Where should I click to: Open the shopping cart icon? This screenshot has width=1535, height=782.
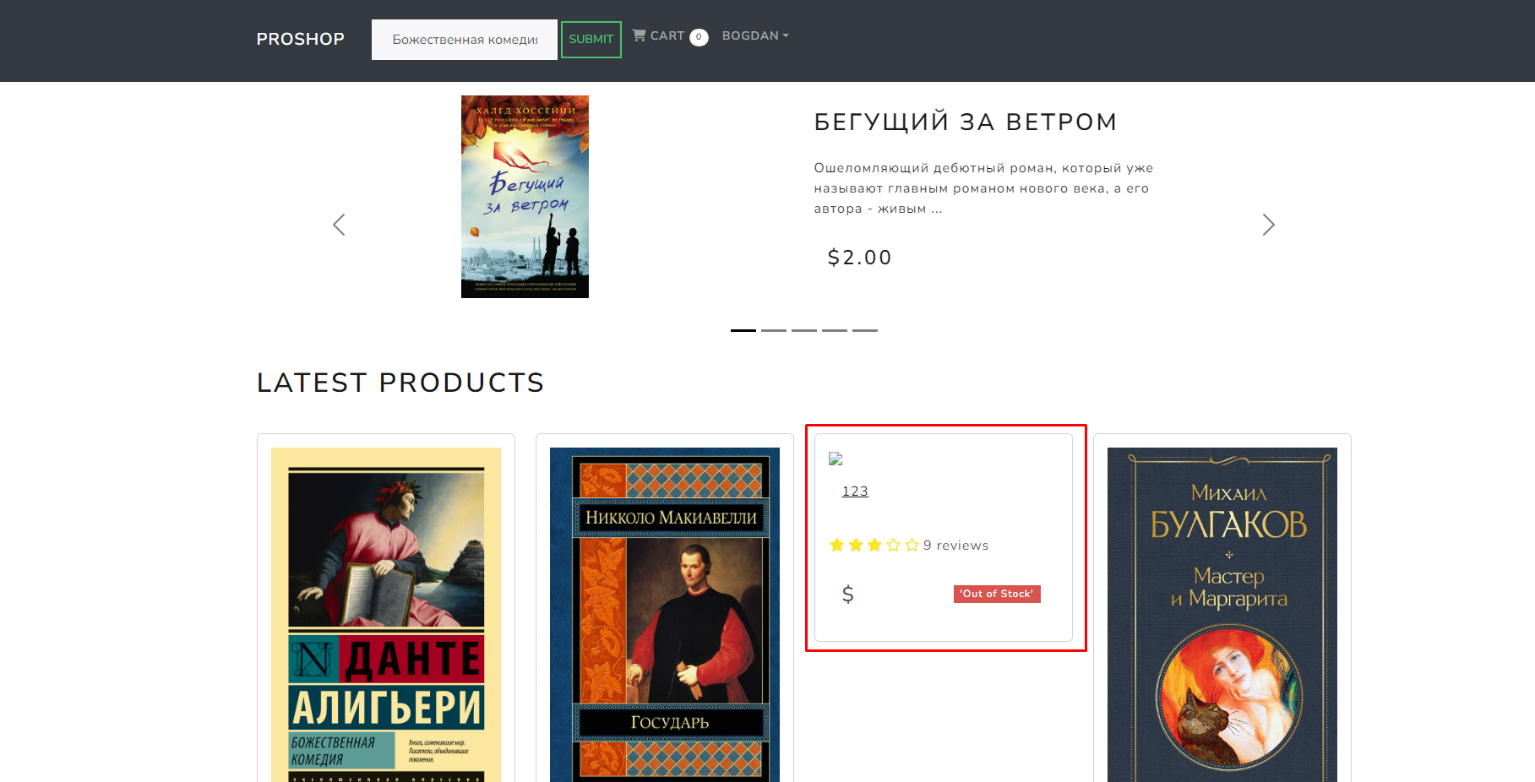tap(639, 35)
